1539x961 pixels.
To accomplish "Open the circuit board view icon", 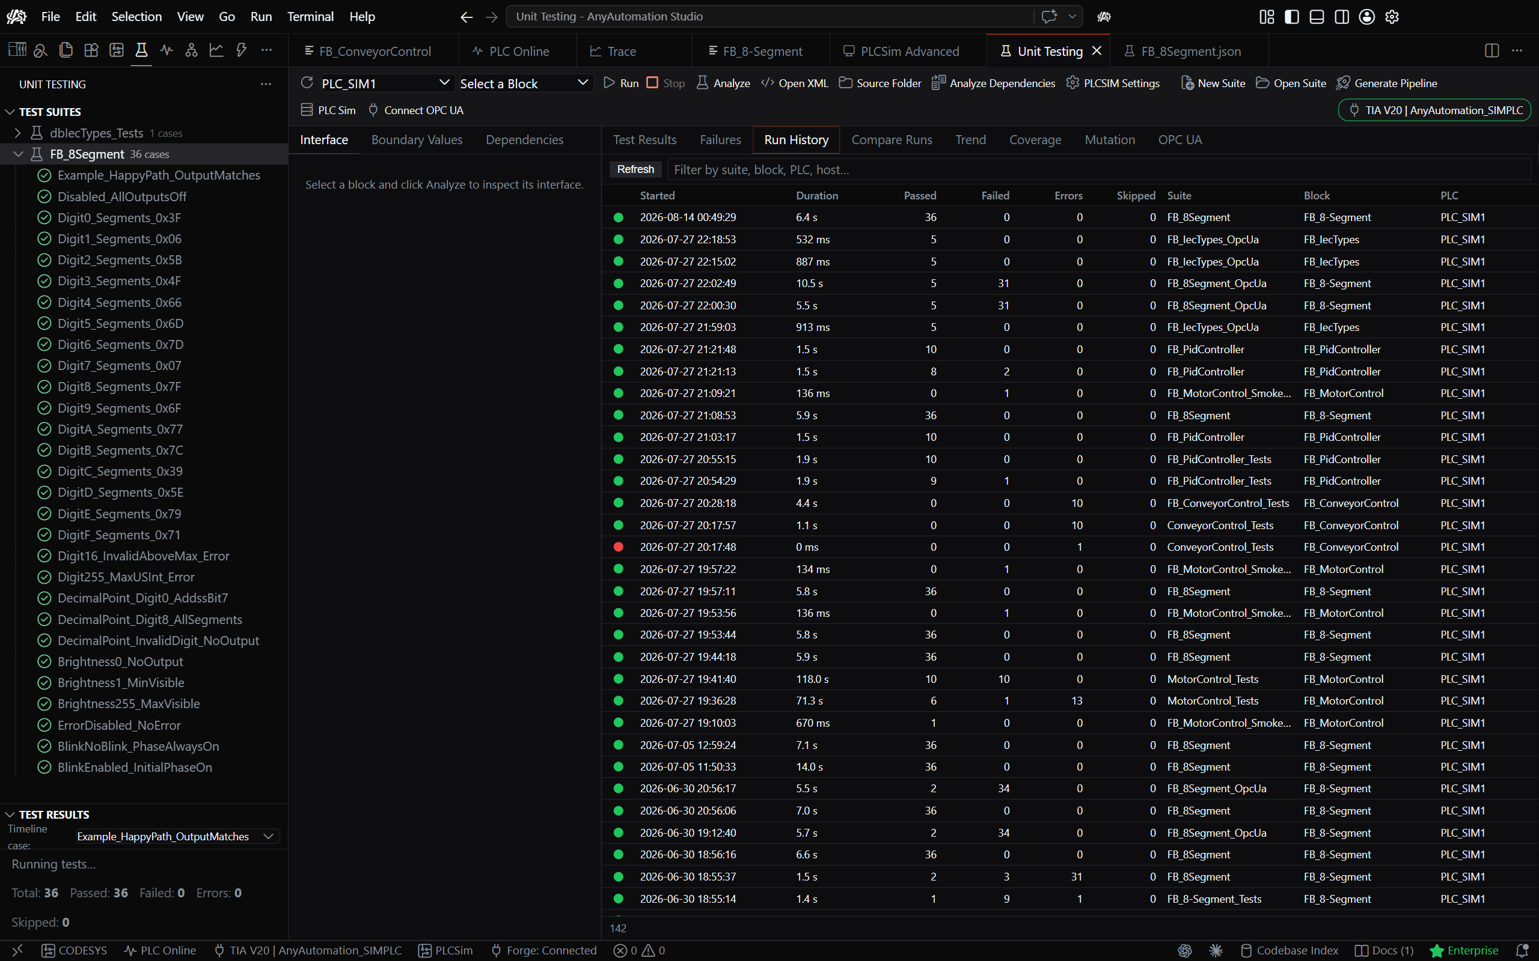I will 117,50.
